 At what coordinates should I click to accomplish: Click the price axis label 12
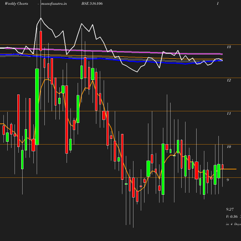pos(229,80)
